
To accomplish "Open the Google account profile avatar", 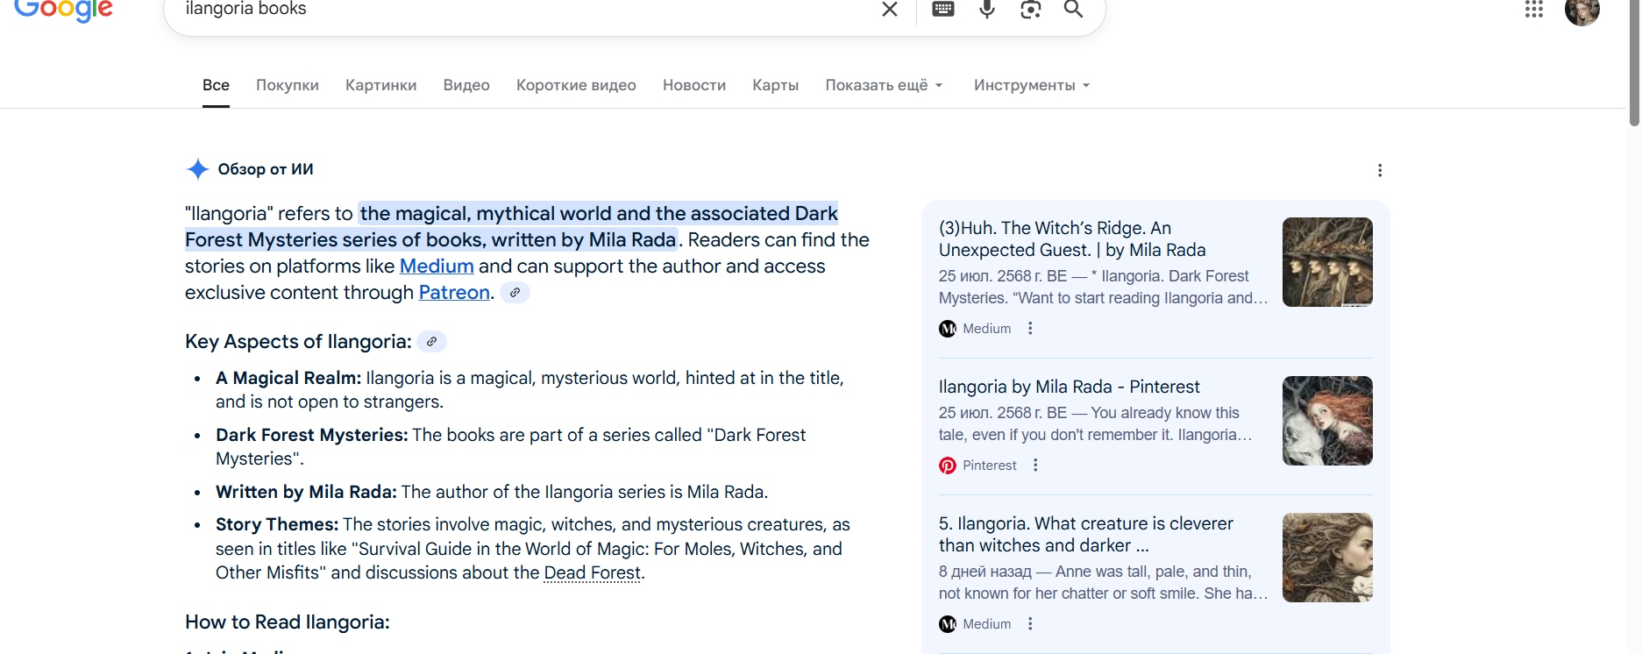I will point(1582,11).
